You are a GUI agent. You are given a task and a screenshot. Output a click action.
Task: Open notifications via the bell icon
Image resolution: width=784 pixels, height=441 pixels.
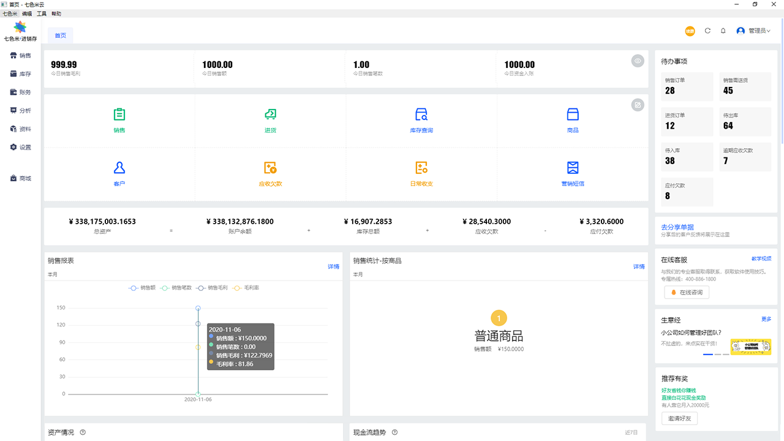[724, 31]
